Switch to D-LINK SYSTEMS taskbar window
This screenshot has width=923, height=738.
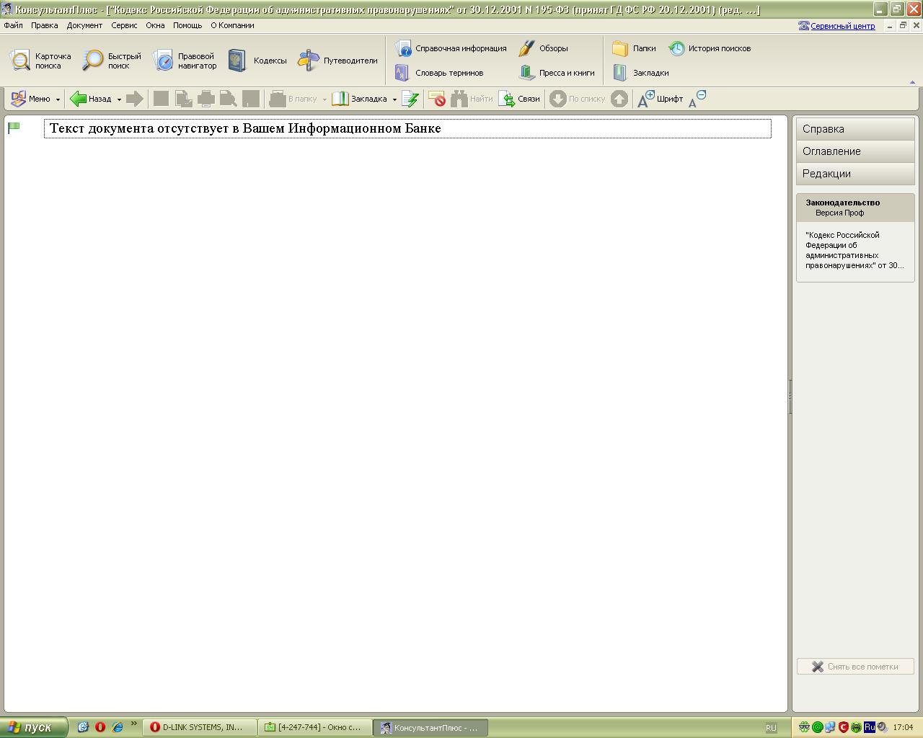(x=200, y=728)
